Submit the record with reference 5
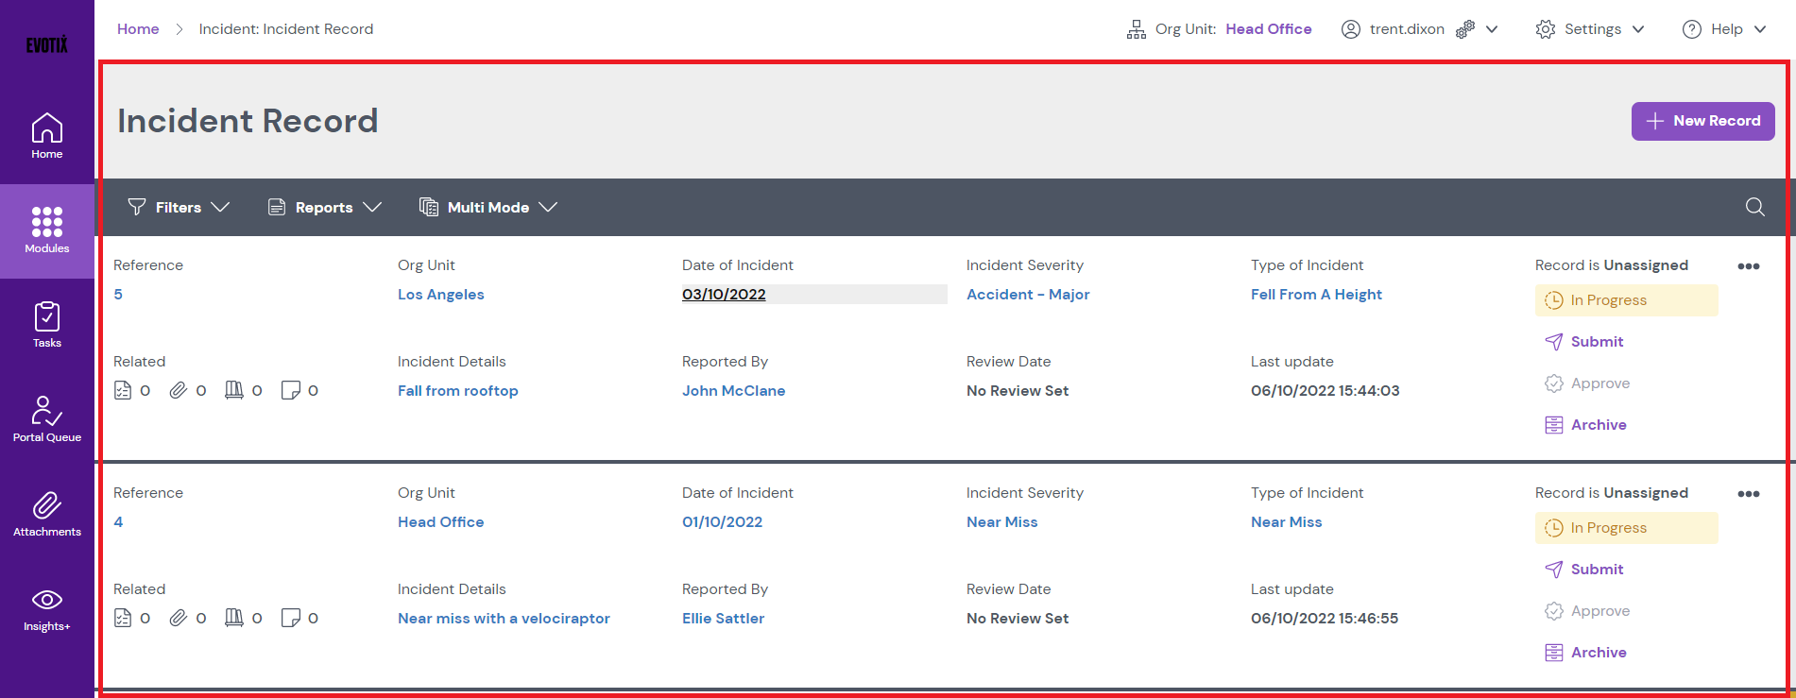 1596,342
